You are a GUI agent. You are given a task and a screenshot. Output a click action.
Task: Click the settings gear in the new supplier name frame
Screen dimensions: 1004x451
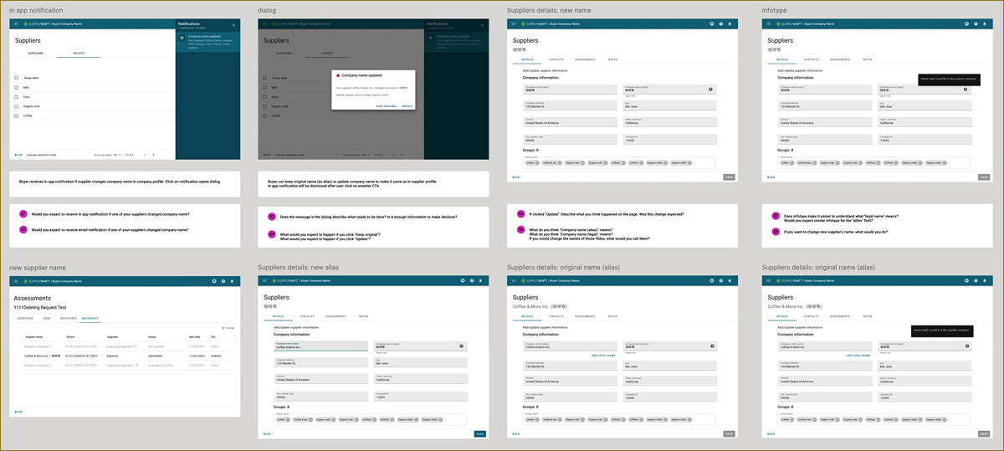pos(214,282)
